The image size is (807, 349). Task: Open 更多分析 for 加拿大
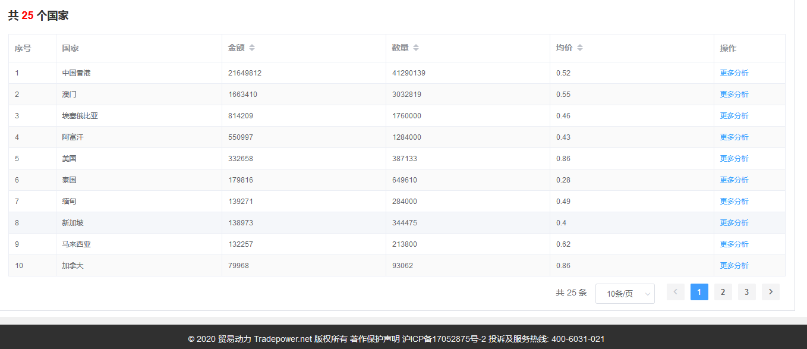click(735, 265)
